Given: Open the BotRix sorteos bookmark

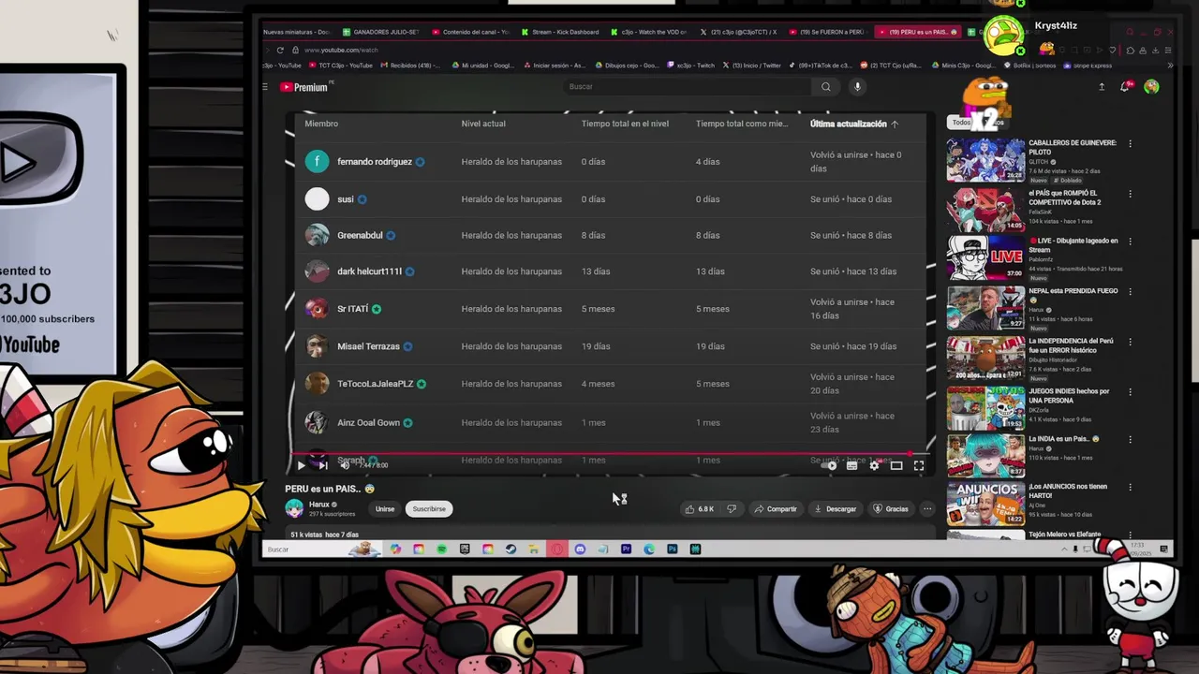Looking at the screenshot, I should pyautogui.click(x=1030, y=66).
